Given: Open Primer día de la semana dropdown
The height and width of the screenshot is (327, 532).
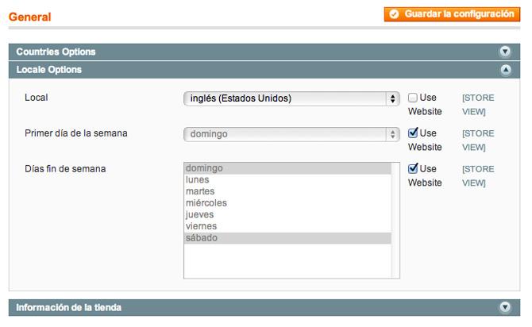Looking at the screenshot, I should [x=291, y=134].
